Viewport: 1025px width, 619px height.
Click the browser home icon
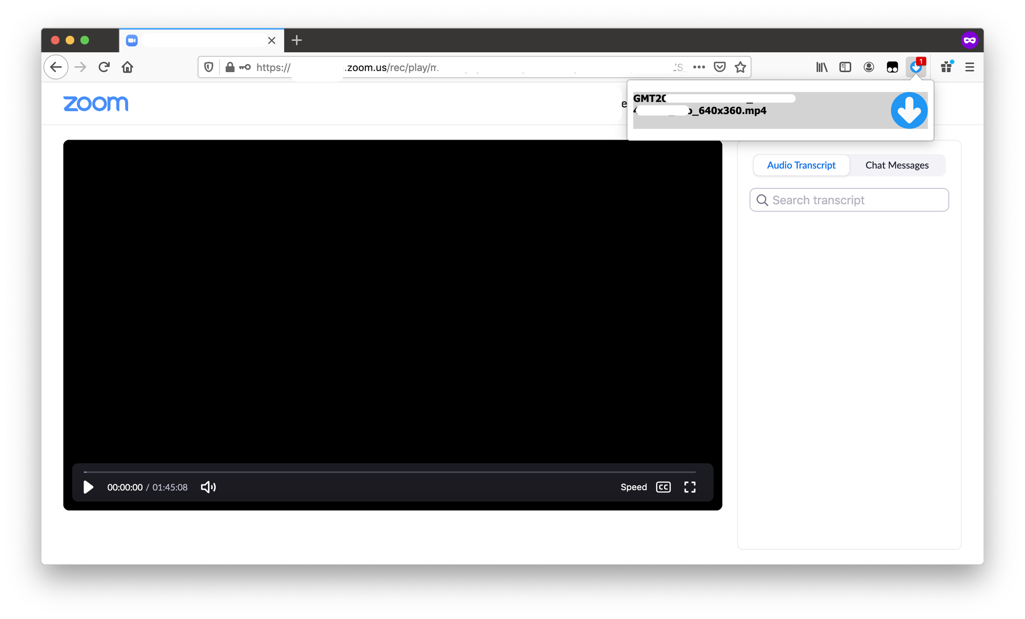click(x=127, y=67)
